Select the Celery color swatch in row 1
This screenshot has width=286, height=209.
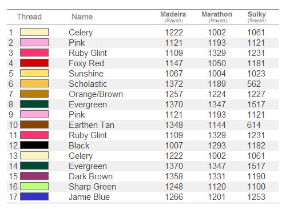pyautogui.click(x=34, y=32)
